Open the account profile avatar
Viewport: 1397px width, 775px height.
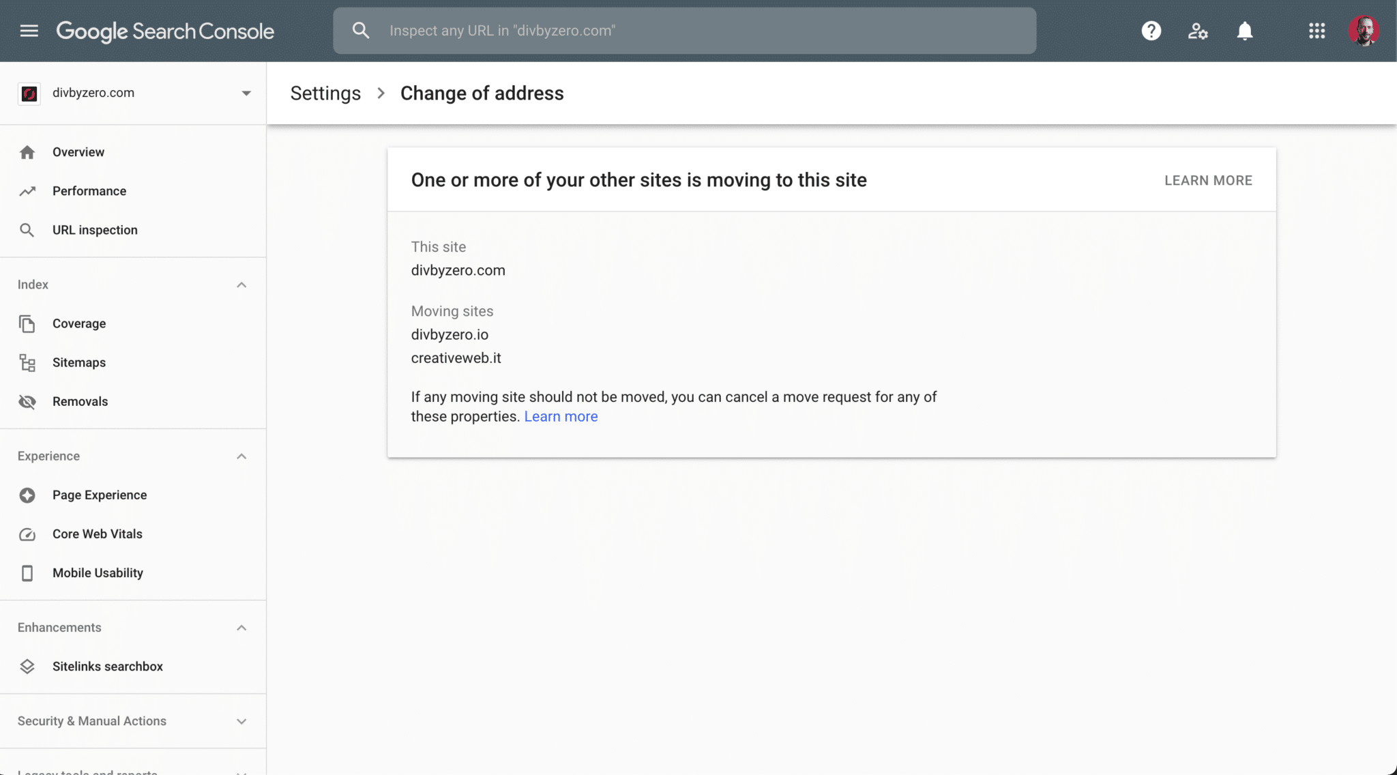coord(1364,31)
